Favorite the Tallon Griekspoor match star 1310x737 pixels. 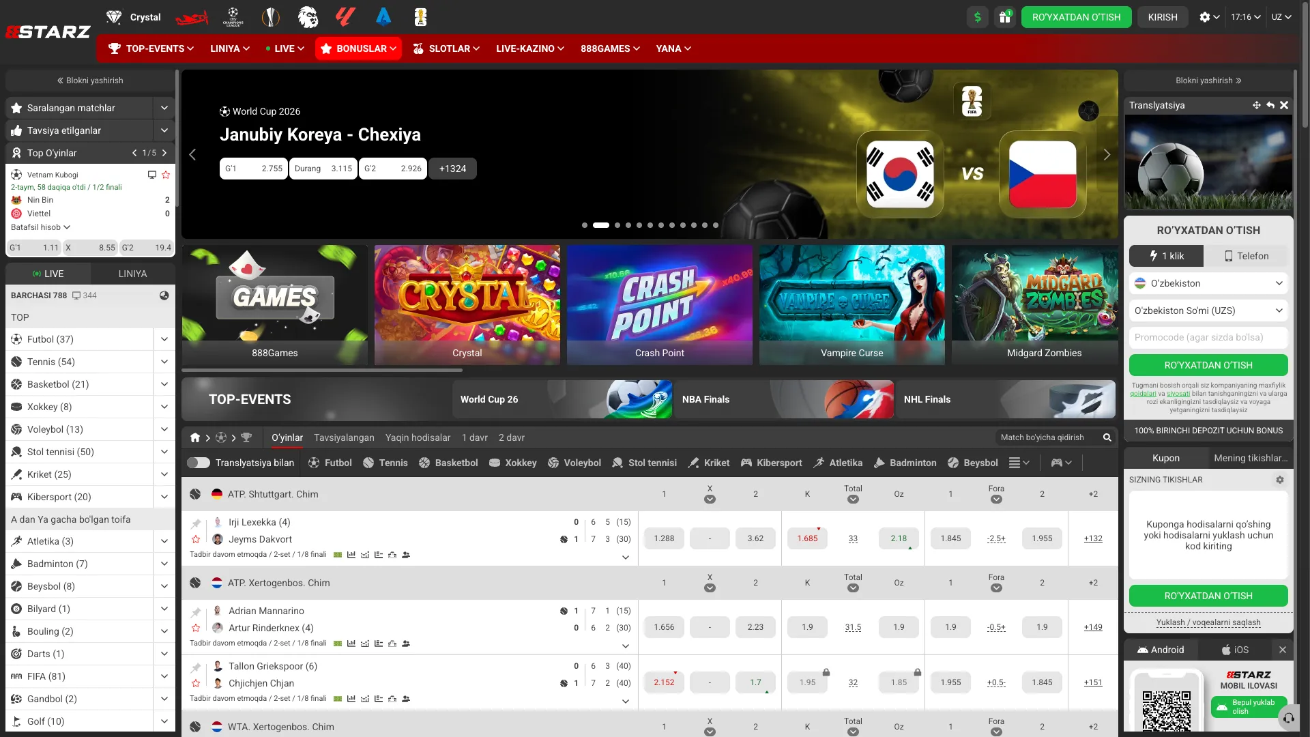tap(196, 683)
